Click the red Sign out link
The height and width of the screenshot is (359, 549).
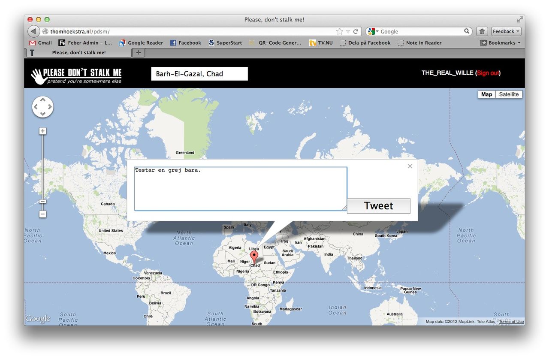tap(488, 73)
